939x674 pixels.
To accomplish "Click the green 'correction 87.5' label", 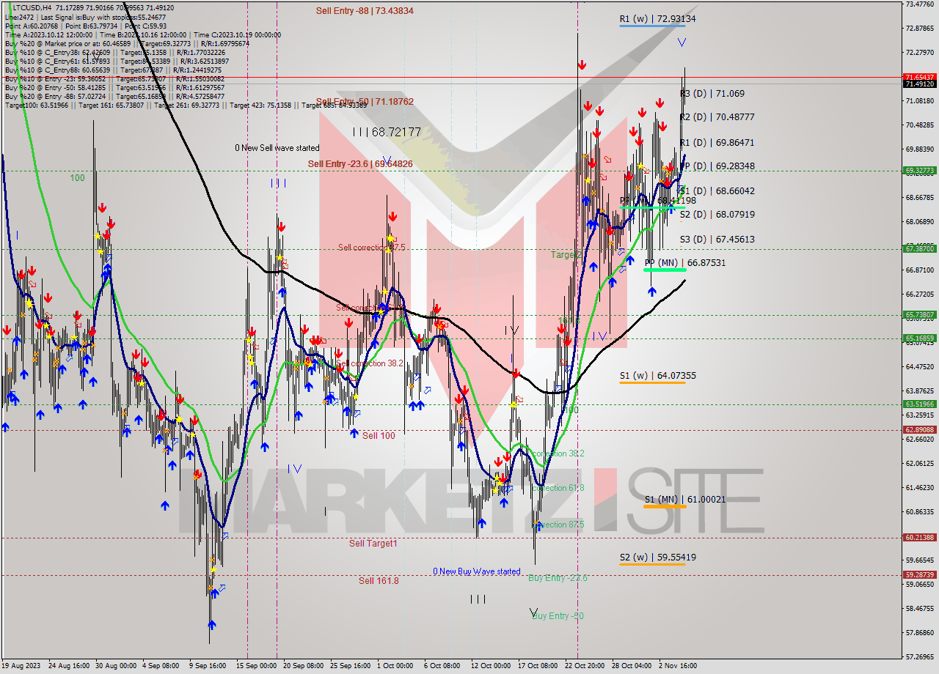I will coord(559,525).
